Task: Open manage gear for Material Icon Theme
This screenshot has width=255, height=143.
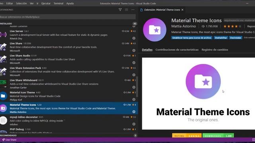Action: click(134, 99)
